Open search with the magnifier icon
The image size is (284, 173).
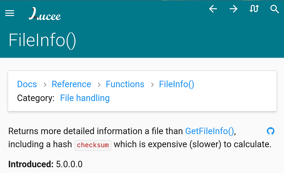275,9
